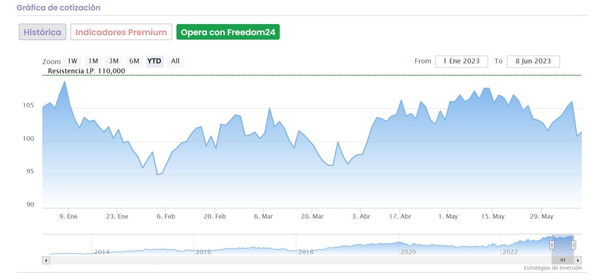Set zoom range to 1W
Viewport: 607px width, 280px height.
click(72, 61)
